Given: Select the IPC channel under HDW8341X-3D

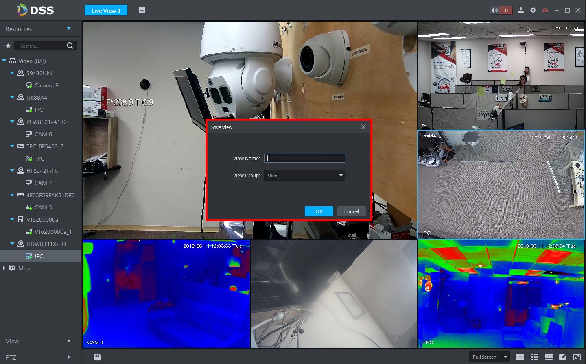Looking at the screenshot, I should [x=39, y=256].
